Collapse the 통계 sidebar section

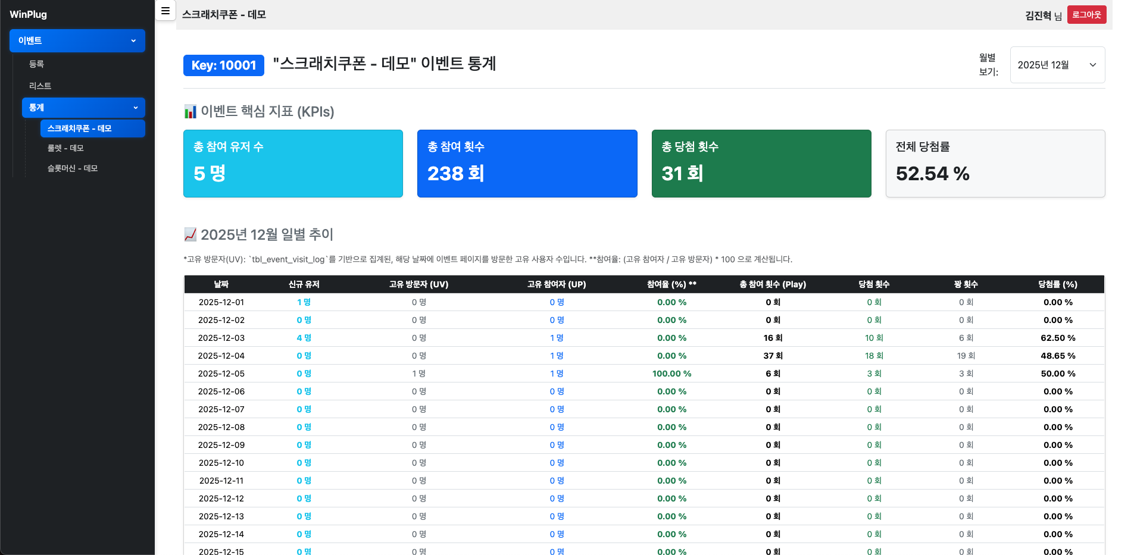[83, 108]
